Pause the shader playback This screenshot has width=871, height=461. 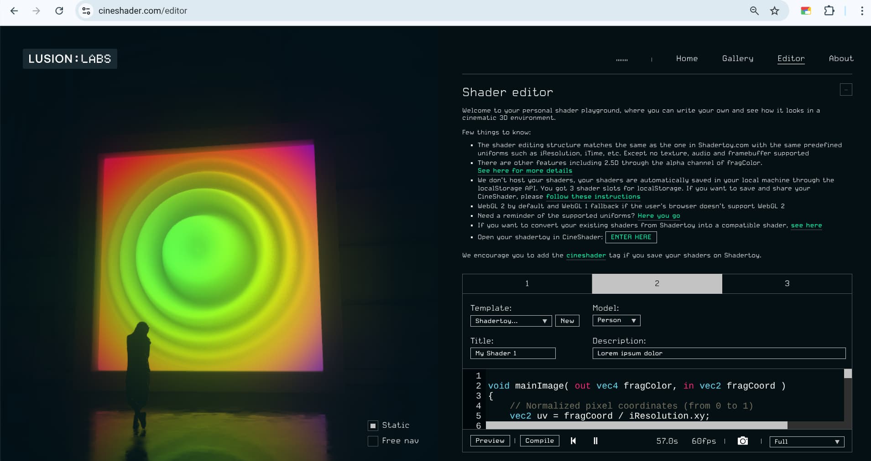[x=595, y=441]
